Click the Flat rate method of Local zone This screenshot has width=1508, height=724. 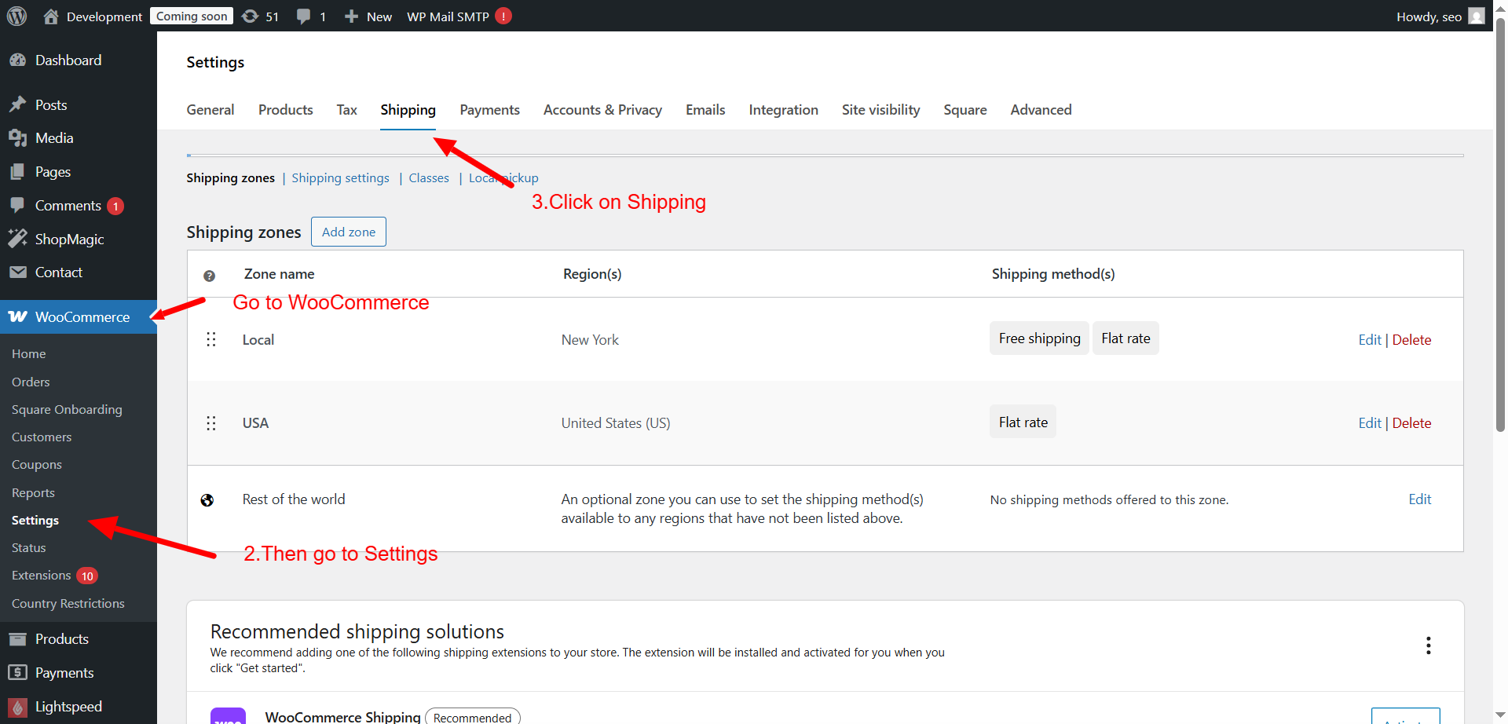tap(1126, 338)
